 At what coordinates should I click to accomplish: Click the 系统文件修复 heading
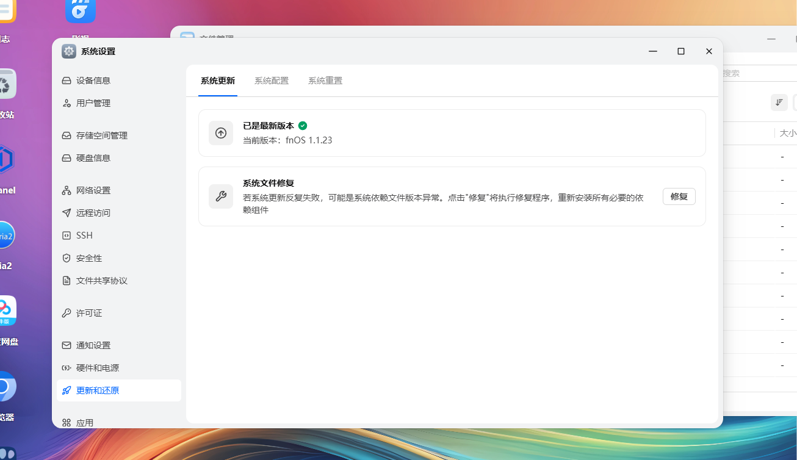pos(269,183)
